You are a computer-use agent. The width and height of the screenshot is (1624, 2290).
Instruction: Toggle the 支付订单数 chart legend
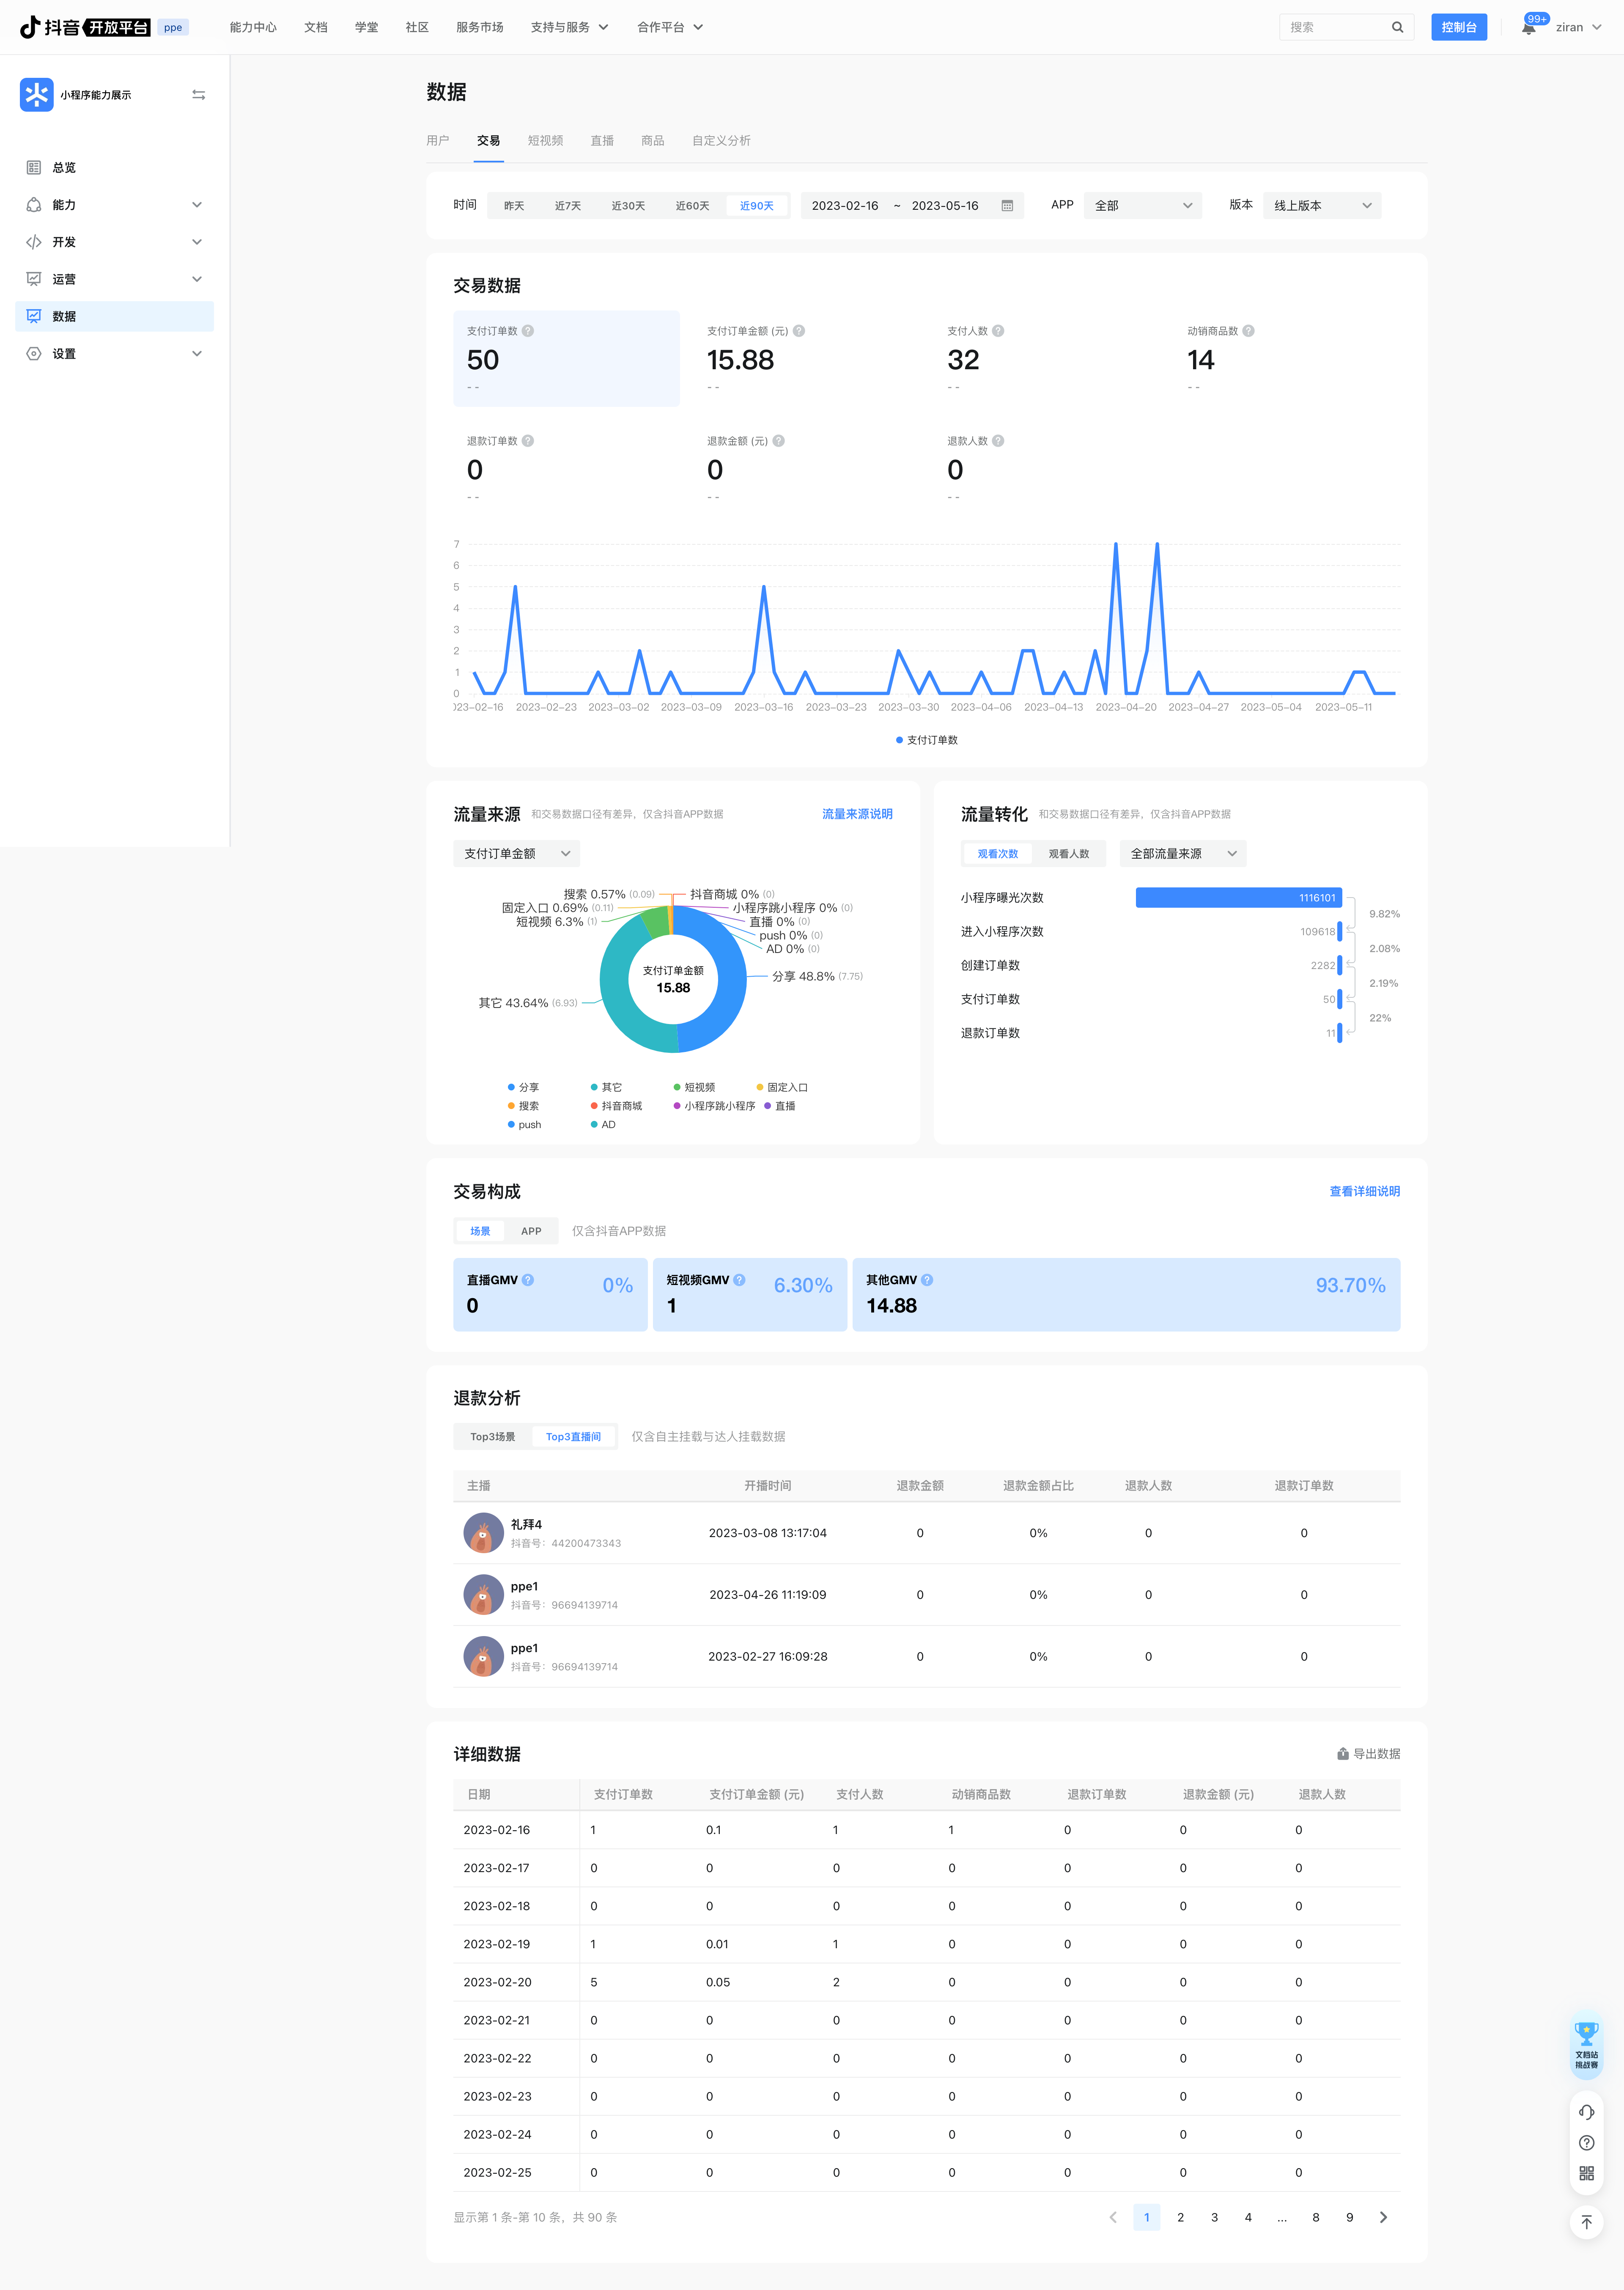[x=926, y=740]
